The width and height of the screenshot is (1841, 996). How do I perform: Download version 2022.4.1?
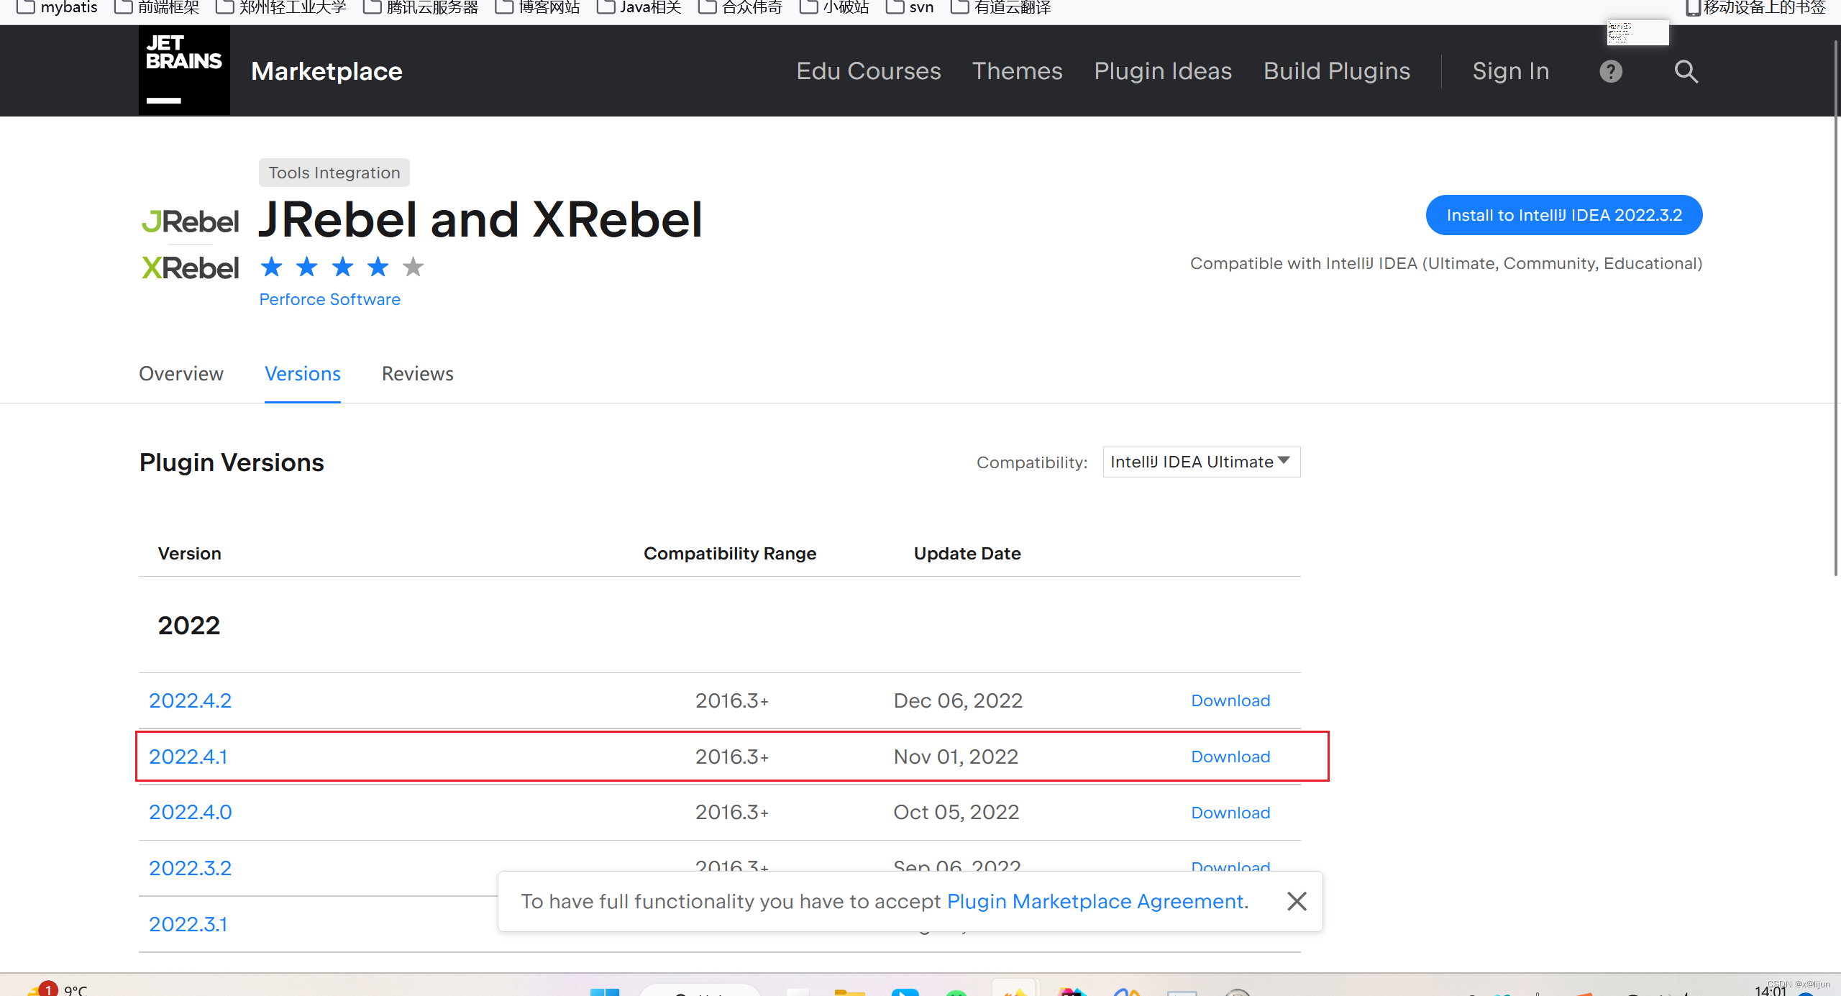pyautogui.click(x=1230, y=757)
